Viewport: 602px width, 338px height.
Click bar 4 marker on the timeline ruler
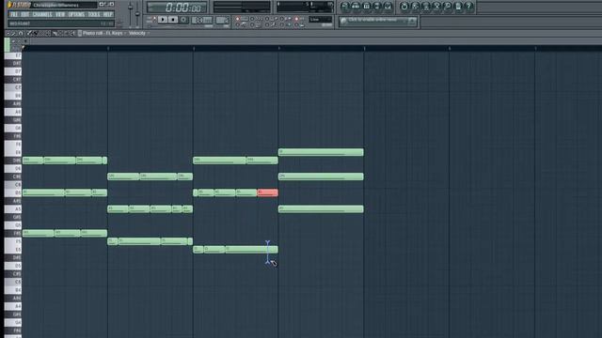pos(279,48)
